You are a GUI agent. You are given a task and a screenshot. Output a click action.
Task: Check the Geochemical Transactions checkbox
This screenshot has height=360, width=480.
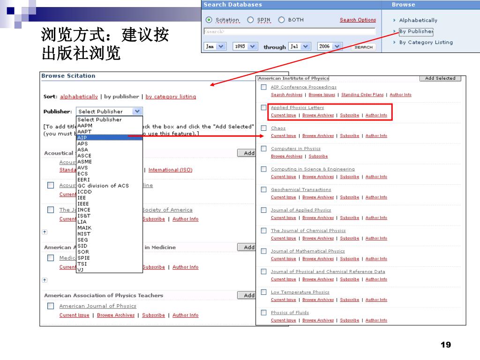point(263,190)
